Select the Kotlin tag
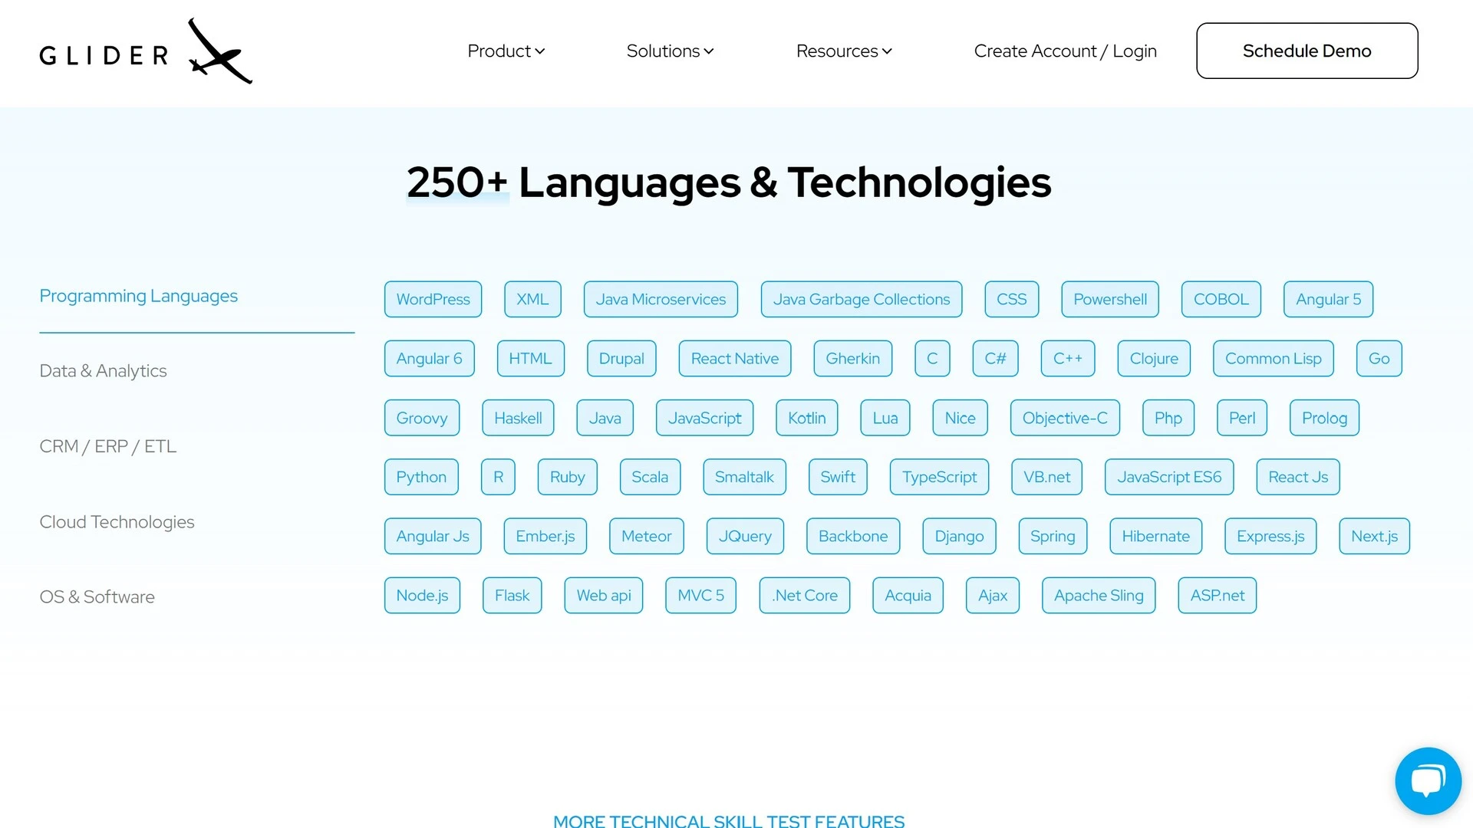Viewport: 1473px width, 828px height. pyautogui.click(x=806, y=418)
